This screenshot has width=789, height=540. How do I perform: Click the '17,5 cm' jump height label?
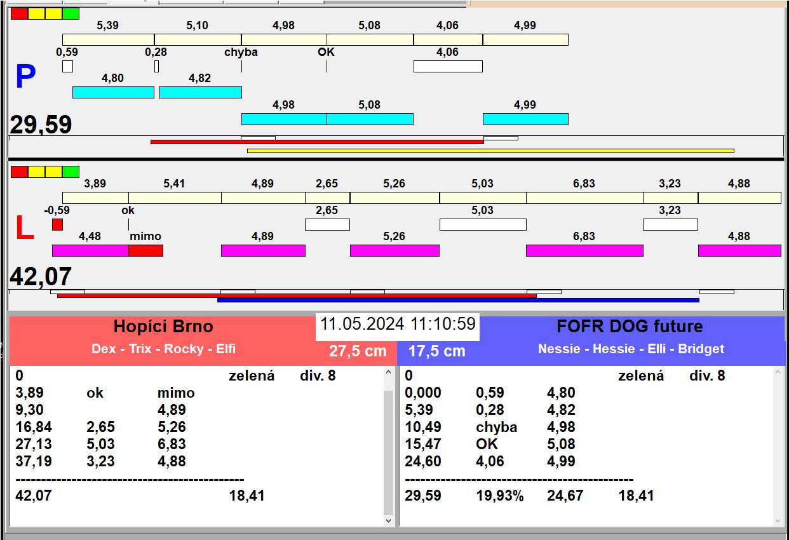[436, 351]
